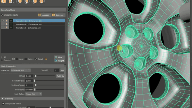Collapse the Blending section
The image size is (192, 108).
[3, 98]
